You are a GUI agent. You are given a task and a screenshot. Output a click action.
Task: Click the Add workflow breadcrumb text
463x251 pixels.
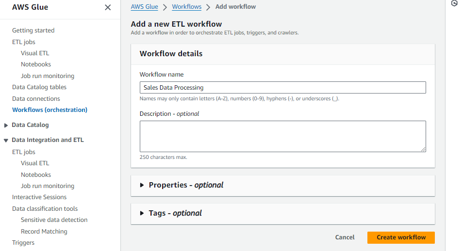pyautogui.click(x=236, y=7)
